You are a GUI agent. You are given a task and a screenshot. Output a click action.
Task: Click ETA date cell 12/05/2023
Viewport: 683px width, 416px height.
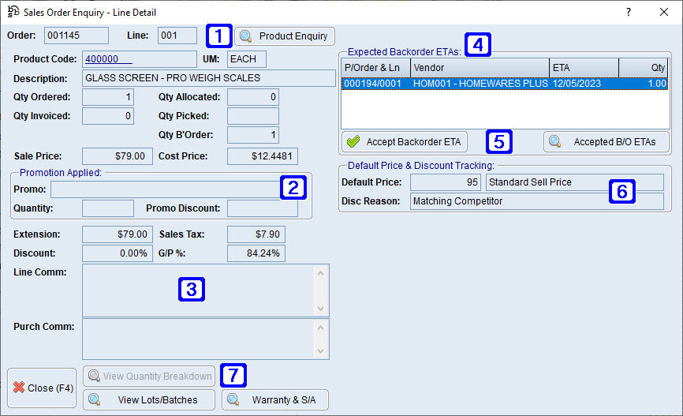tap(577, 84)
